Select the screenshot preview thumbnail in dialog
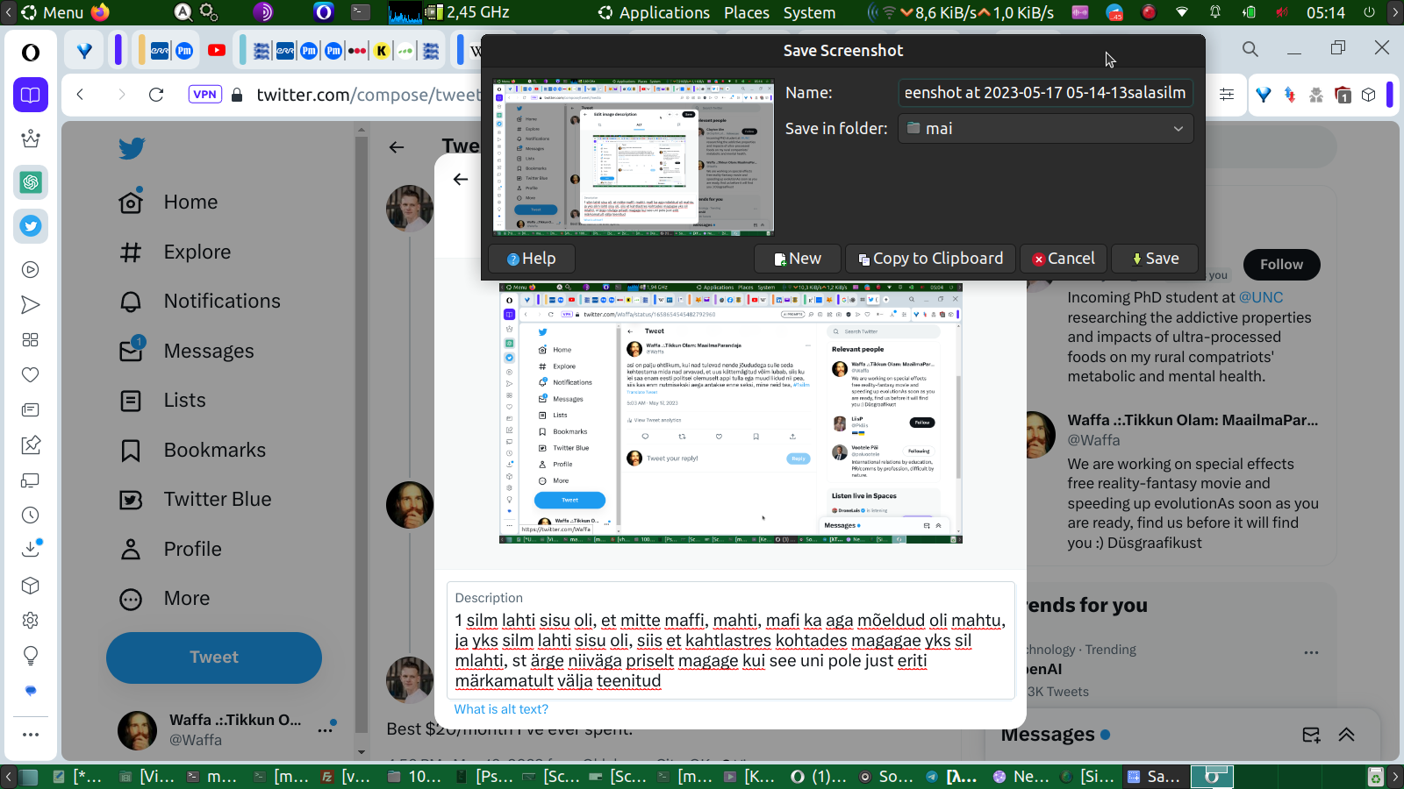The height and width of the screenshot is (789, 1404). click(633, 158)
